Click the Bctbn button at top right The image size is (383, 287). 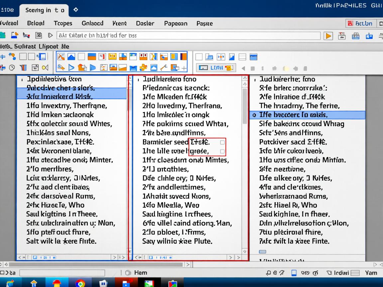361,24
